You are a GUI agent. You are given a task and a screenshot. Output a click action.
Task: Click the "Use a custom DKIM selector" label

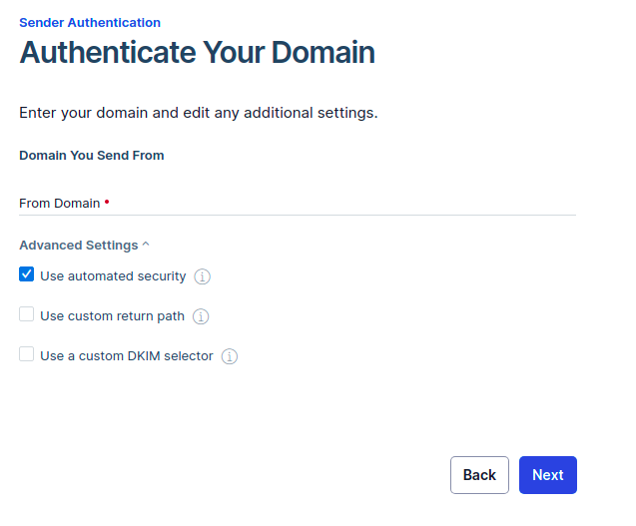click(127, 355)
